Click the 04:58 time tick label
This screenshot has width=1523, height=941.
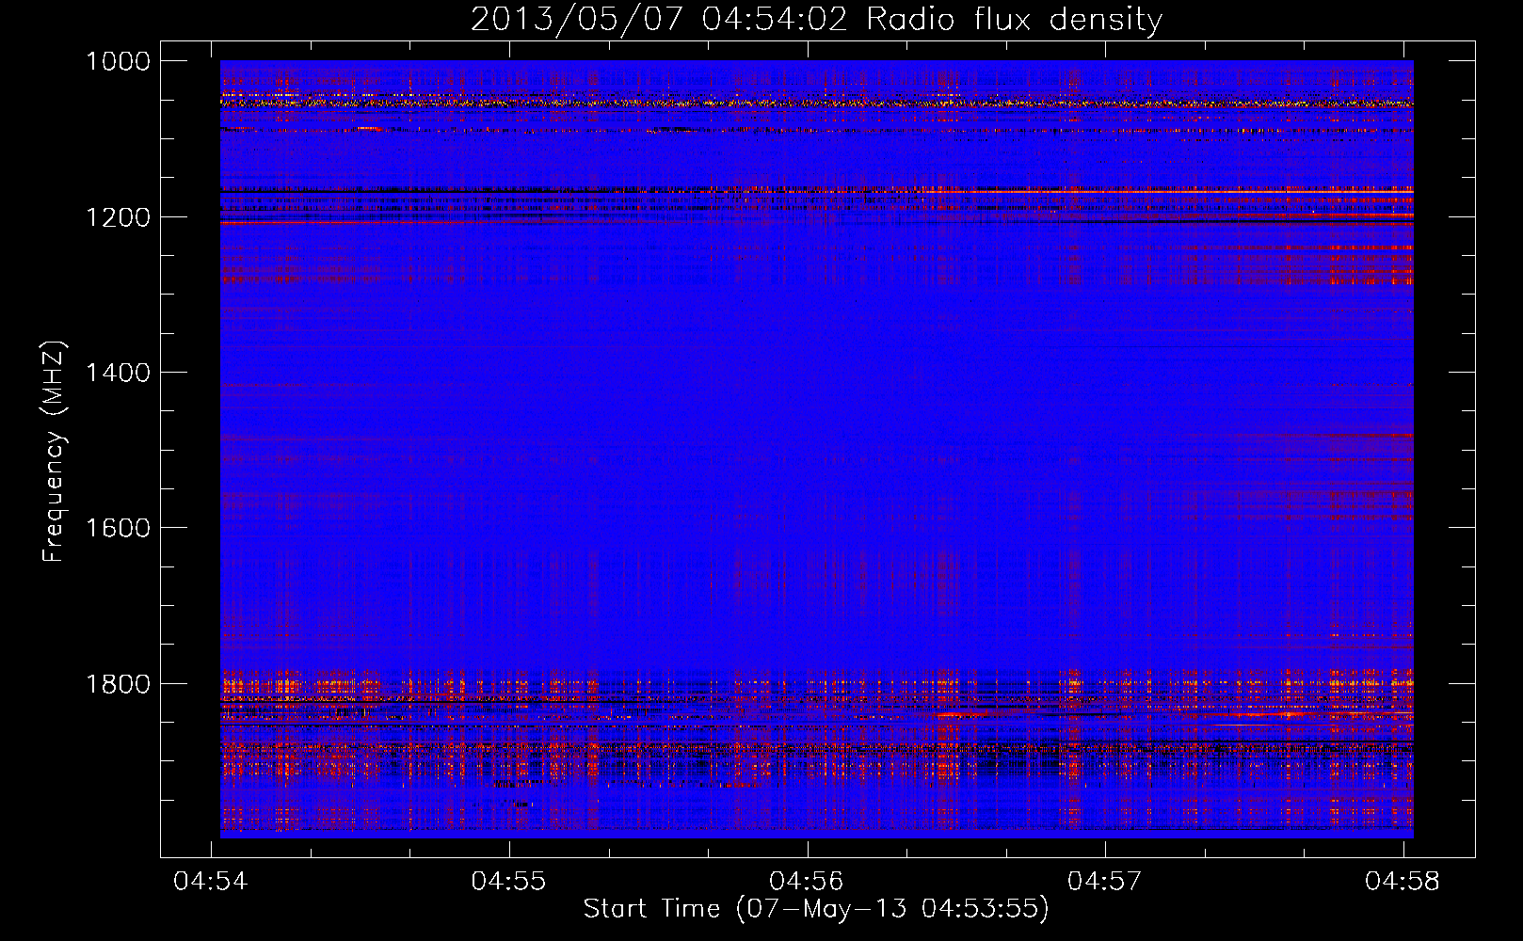1403,882
